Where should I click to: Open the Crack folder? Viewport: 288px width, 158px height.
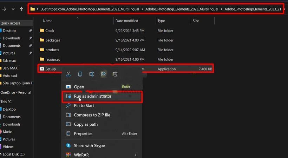[50, 31]
